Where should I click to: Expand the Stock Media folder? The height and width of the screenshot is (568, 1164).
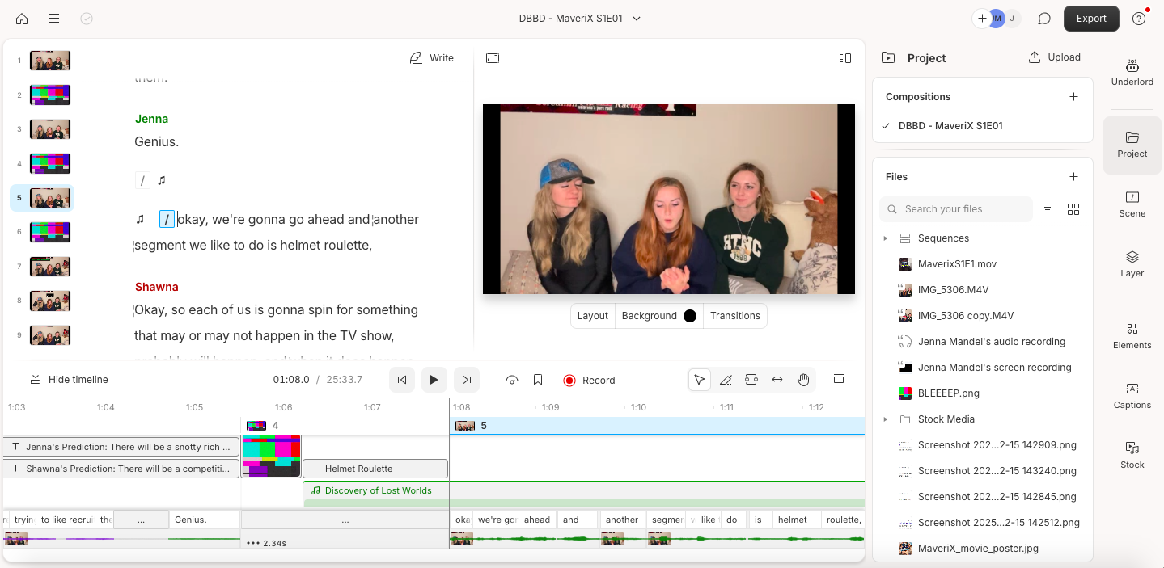pyautogui.click(x=885, y=419)
